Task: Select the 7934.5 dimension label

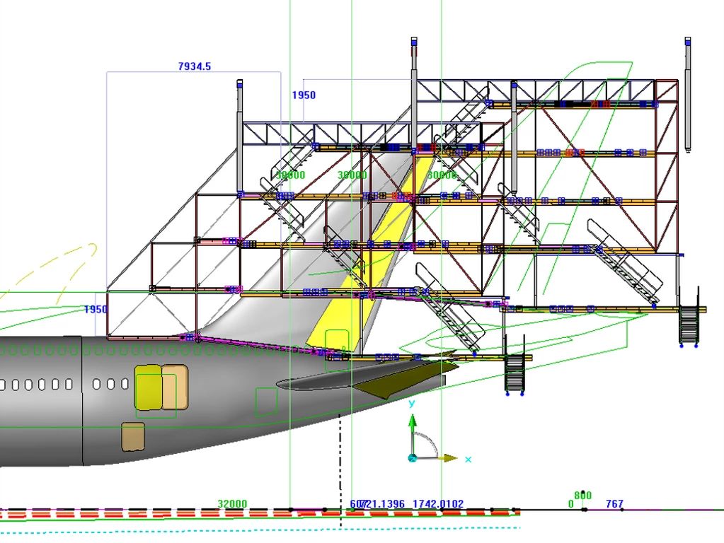Action: click(x=195, y=66)
